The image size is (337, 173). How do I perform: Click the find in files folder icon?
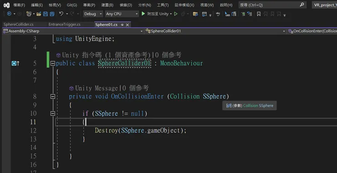pos(195,14)
